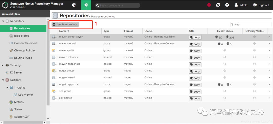Image resolution: width=273 pixels, height=124 pixels.
Task: Copy URL of maven-releases
Action: [x=195, y=58]
